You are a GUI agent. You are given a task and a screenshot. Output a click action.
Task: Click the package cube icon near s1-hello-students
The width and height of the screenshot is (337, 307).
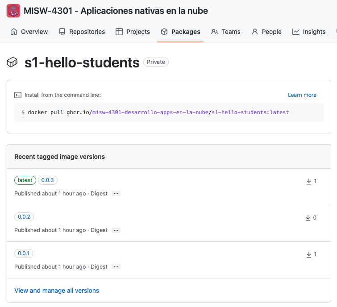12,62
